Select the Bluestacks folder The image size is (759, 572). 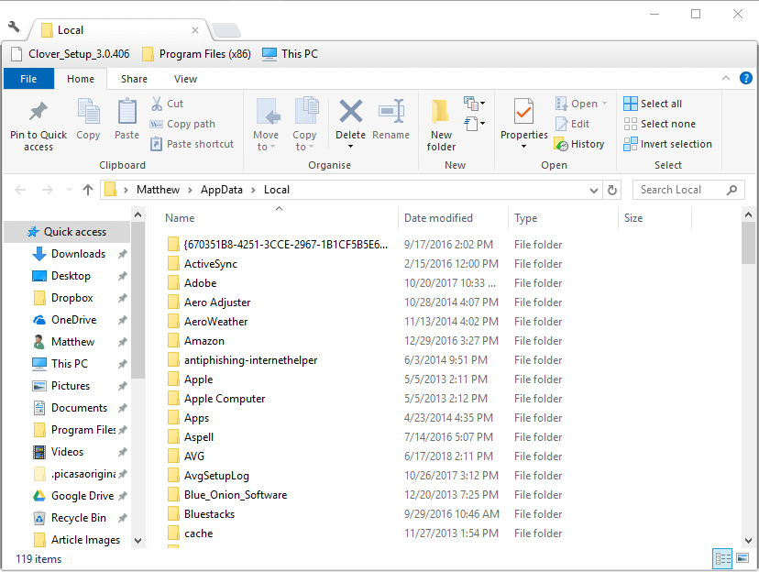click(209, 514)
